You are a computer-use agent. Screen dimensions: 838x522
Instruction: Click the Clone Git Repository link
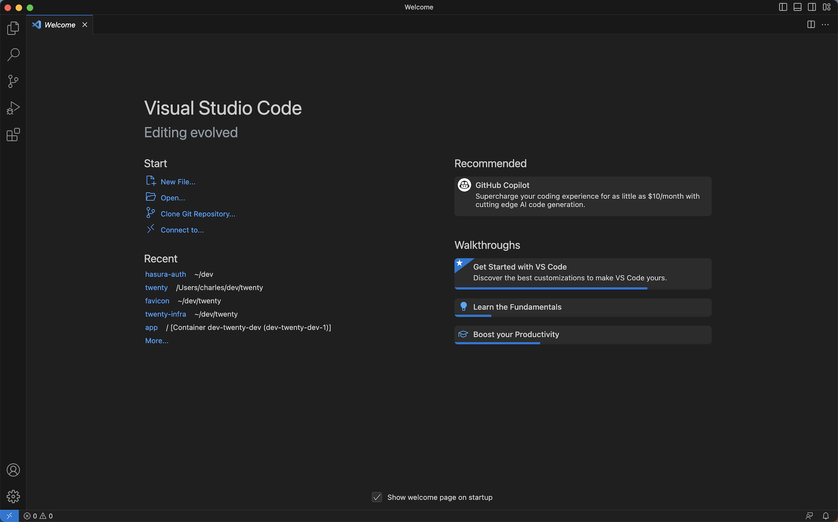[x=198, y=214]
